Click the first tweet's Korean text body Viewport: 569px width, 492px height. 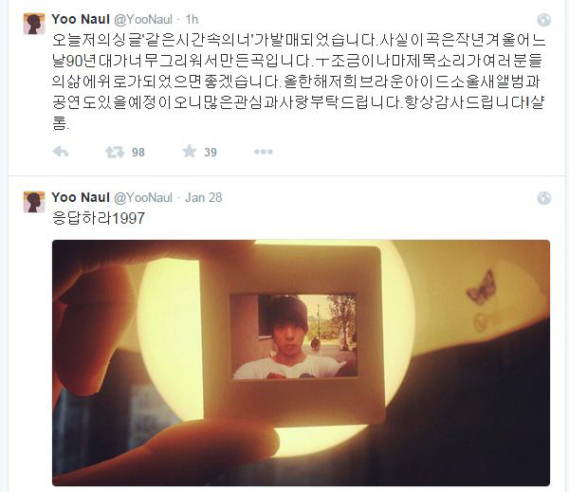tap(299, 82)
